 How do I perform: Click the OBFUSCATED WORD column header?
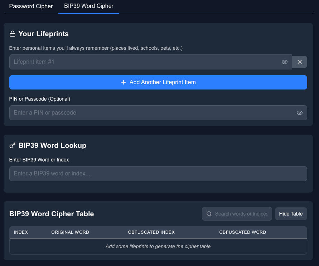point(242,232)
